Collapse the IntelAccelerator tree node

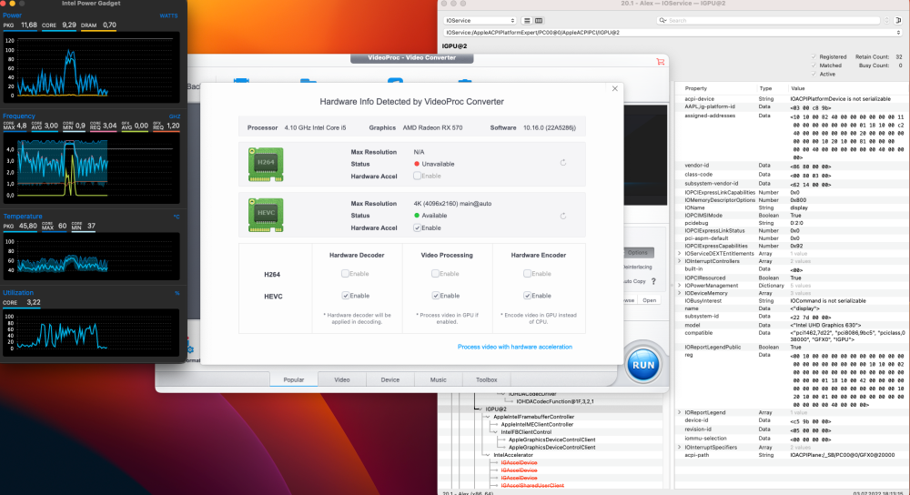488,455
